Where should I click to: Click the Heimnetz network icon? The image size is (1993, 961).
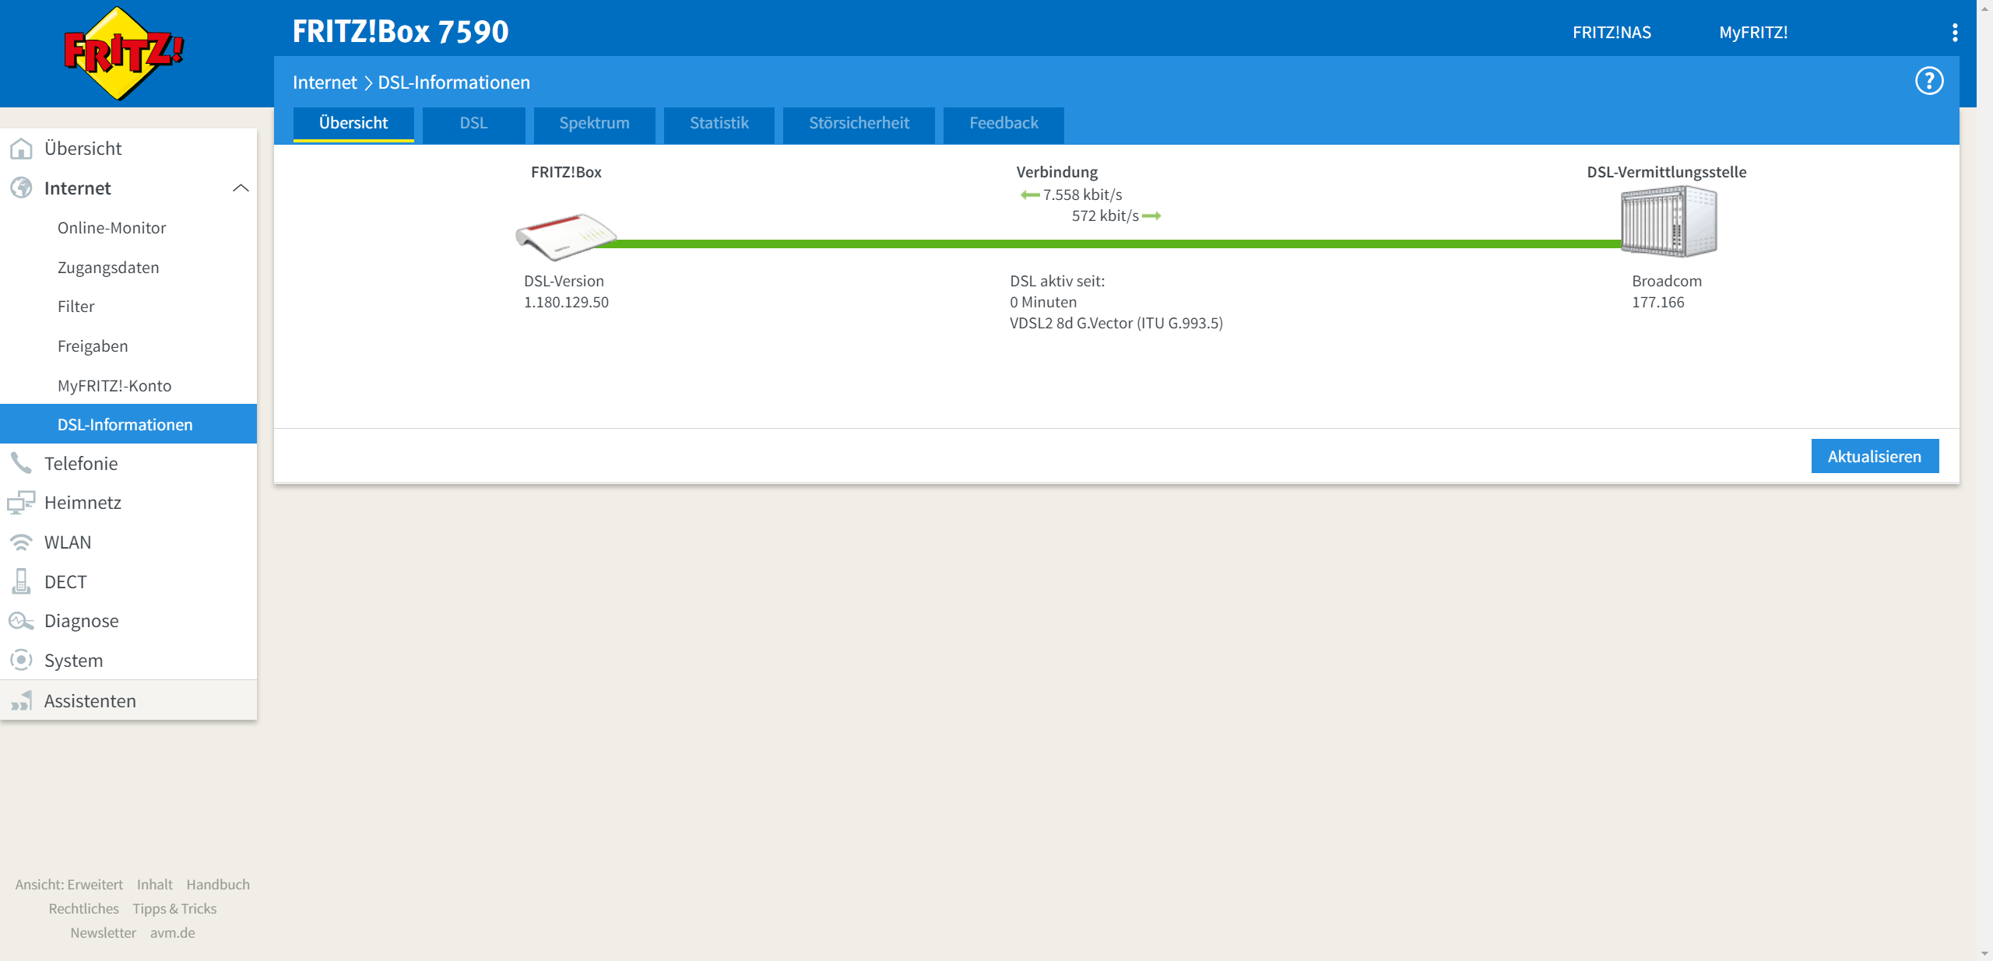pyautogui.click(x=22, y=503)
